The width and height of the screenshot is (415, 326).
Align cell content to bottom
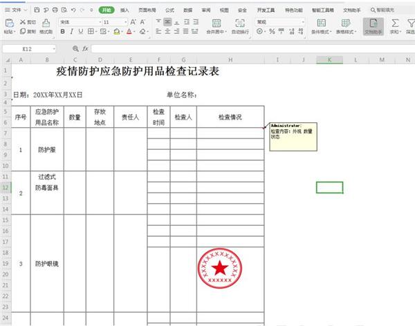pyautogui.click(x=177, y=21)
